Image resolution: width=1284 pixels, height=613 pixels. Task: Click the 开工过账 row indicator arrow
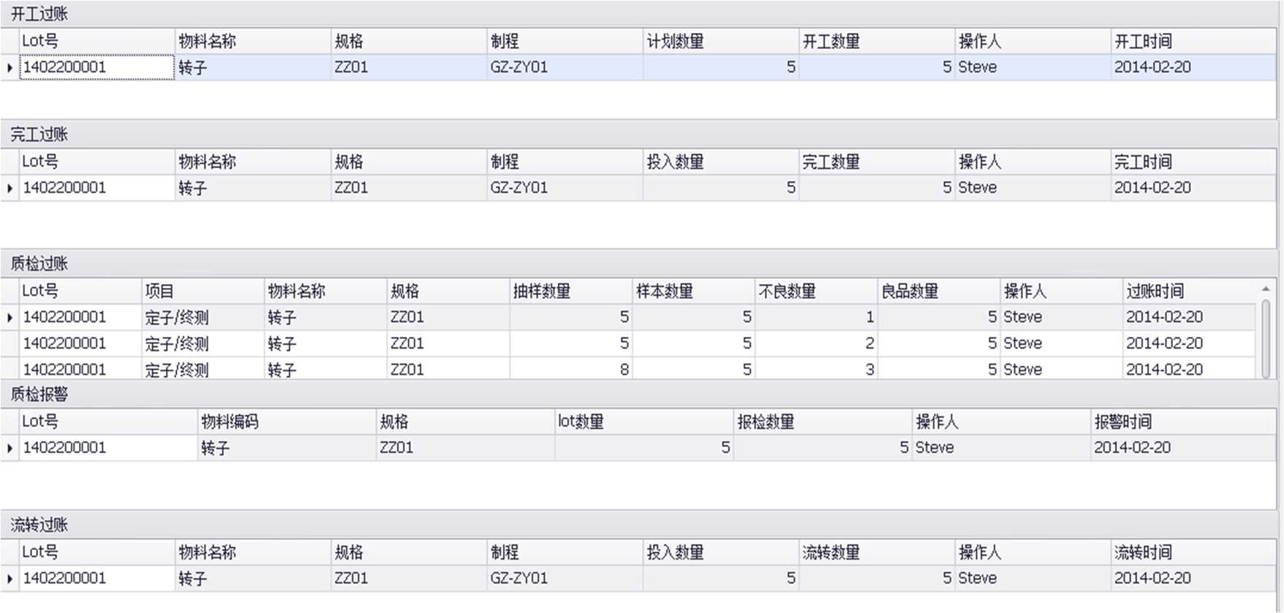coord(10,67)
